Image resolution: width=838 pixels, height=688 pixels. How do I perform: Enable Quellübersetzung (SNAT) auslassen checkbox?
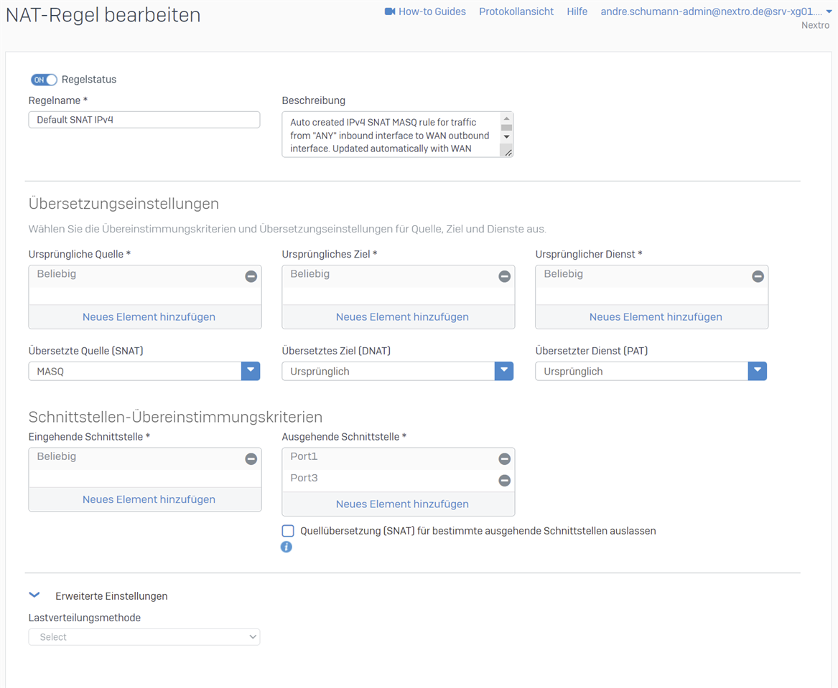(x=288, y=531)
